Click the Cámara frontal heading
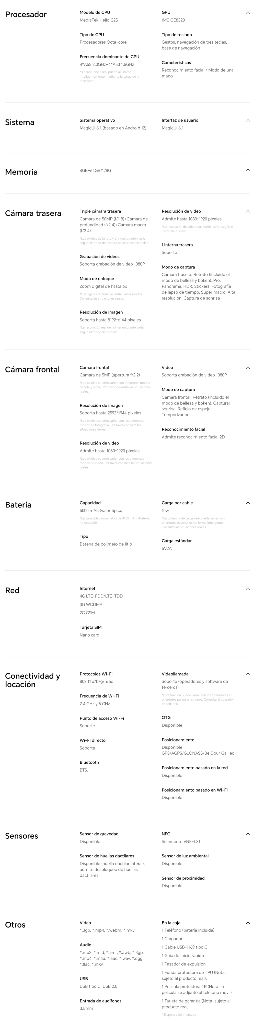Viewport: 253px width, 1028px height. tap(32, 370)
